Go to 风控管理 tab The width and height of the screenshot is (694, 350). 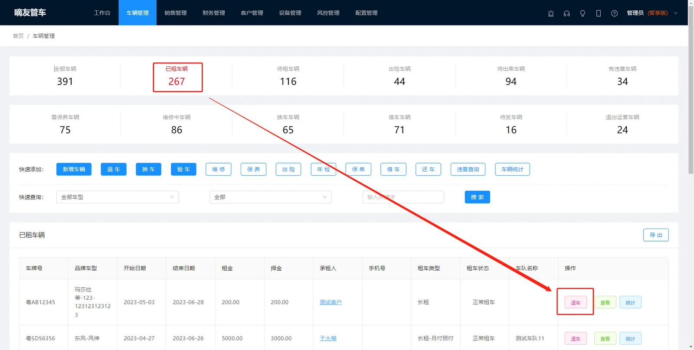[328, 13]
